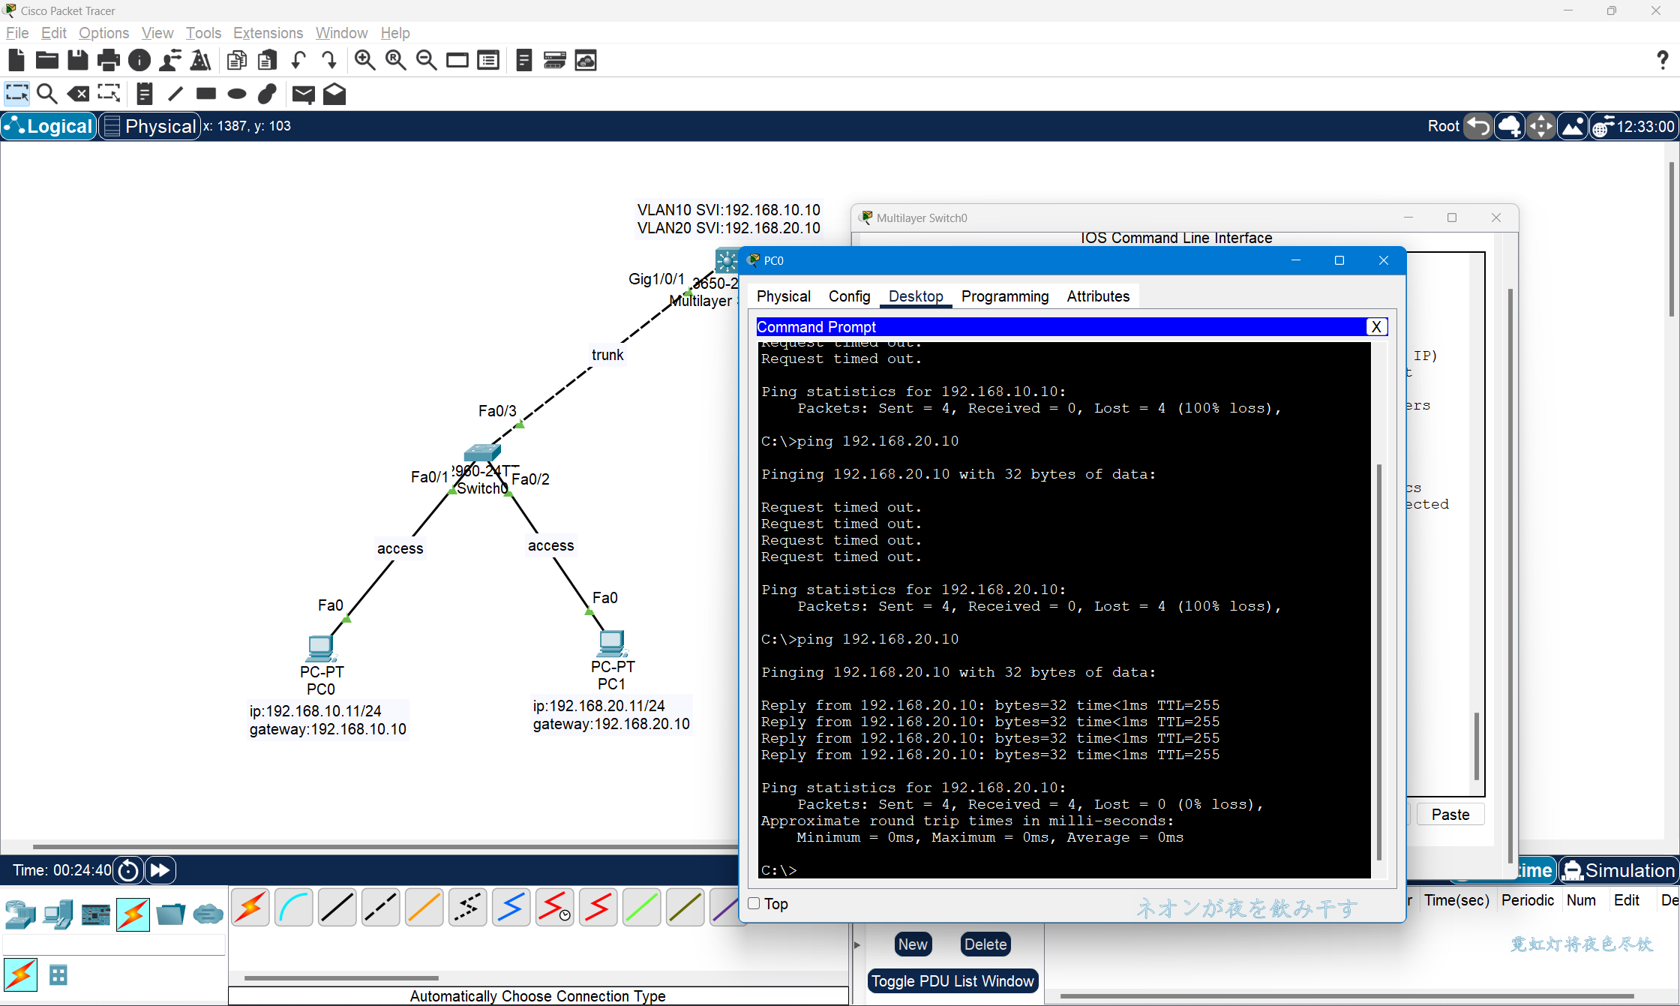1680x1006 pixels.
Task: Select the Connections lightning category
Action: coord(133,914)
